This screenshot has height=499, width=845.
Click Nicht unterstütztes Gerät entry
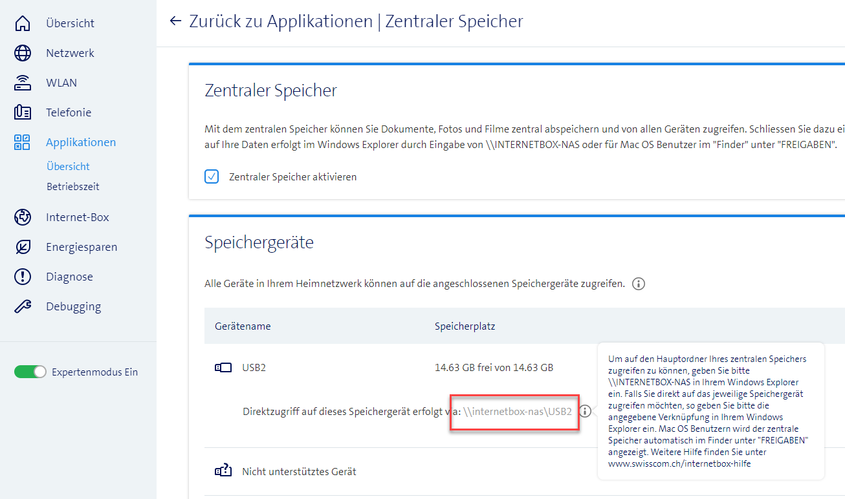pos(299,471)
